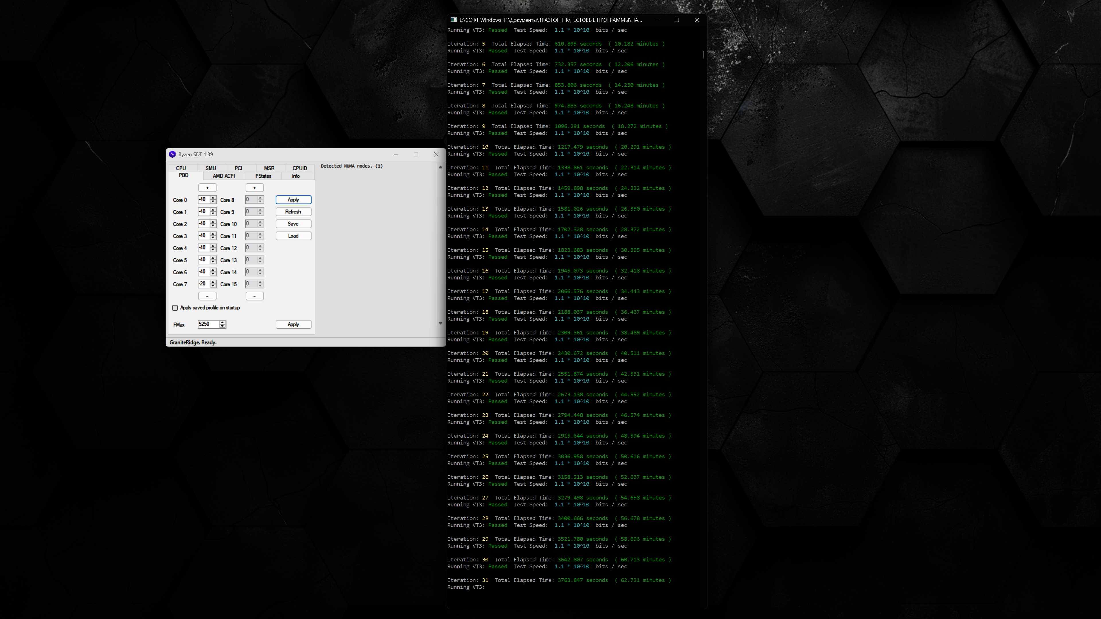This screenshot has height=619, width=1101.
Task: Click the console window title bar icon
Action: (x=454, y=20)
